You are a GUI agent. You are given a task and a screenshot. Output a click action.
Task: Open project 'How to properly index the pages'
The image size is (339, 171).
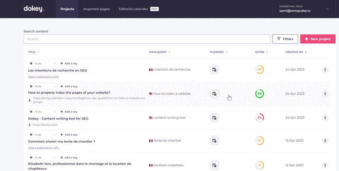click(x=69, y=92)
